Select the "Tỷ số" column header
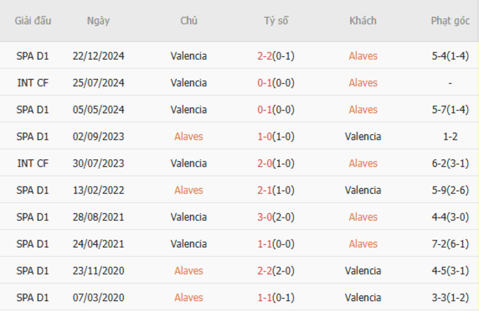 (276, 21)
